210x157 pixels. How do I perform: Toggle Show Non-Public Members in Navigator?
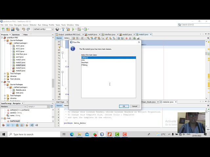pyautogui.click(x=17, y=125)
